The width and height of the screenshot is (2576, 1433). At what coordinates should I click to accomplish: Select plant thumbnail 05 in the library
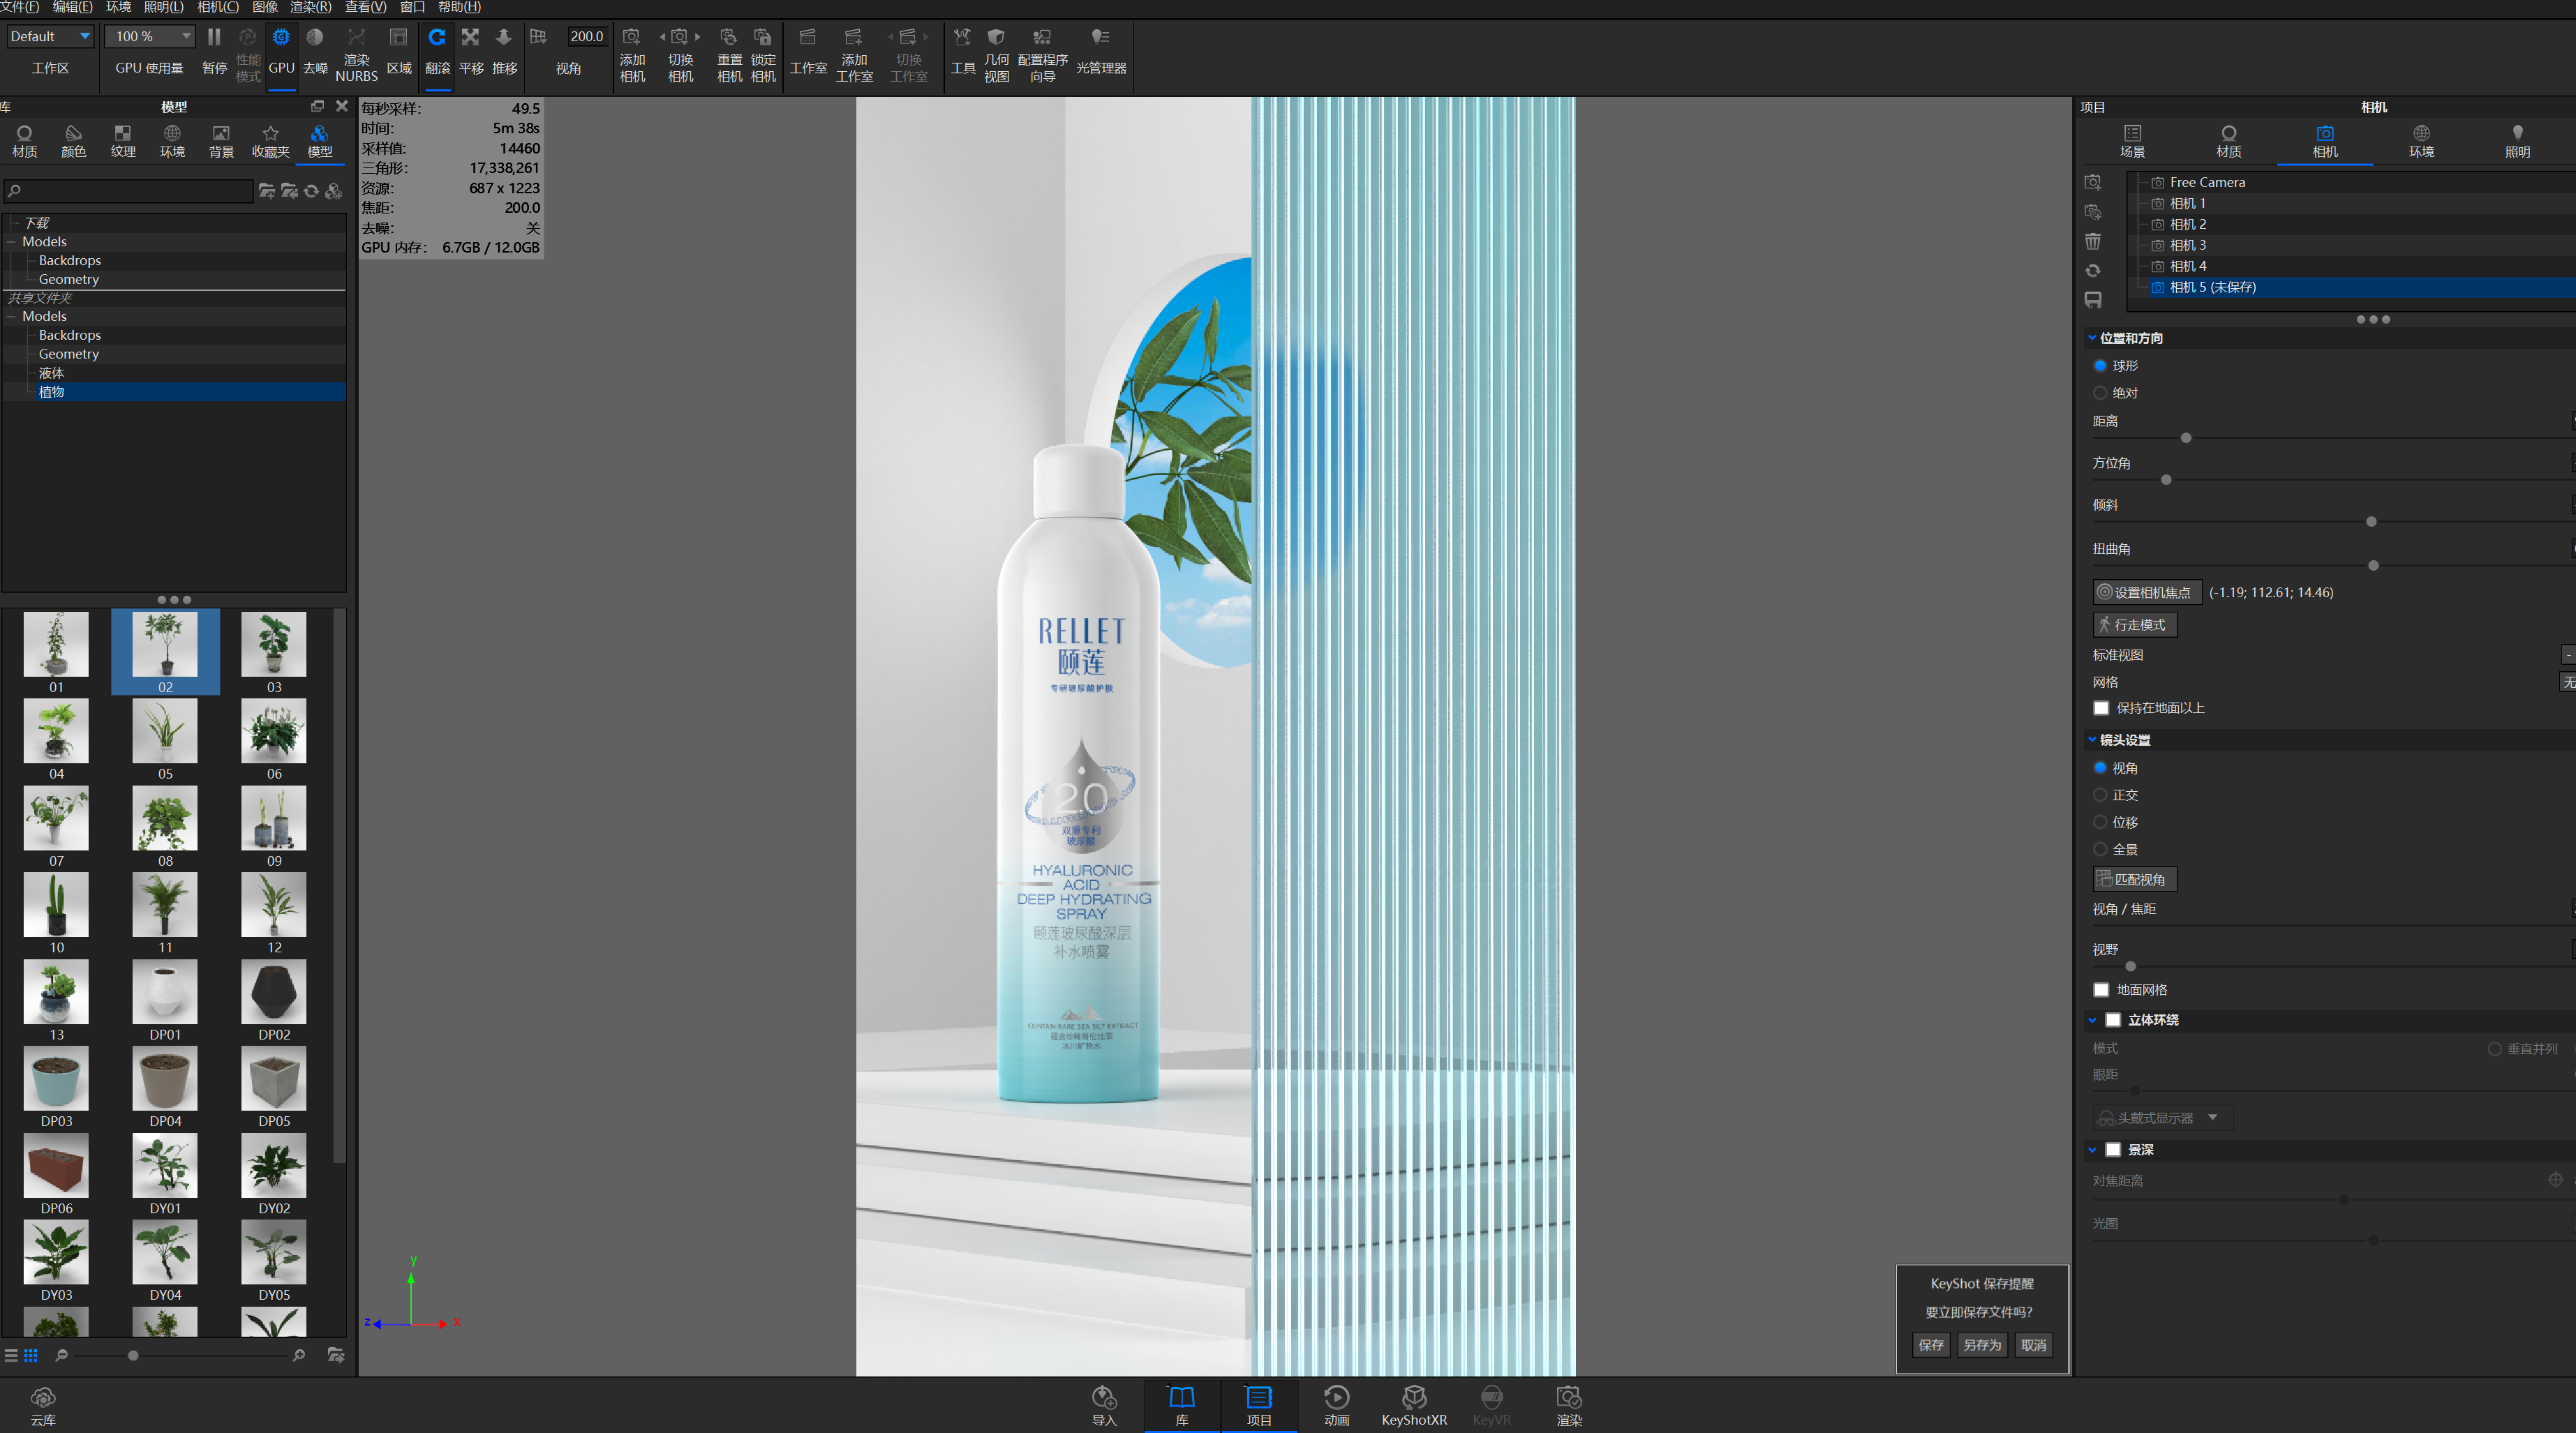[x=164, y=730]
